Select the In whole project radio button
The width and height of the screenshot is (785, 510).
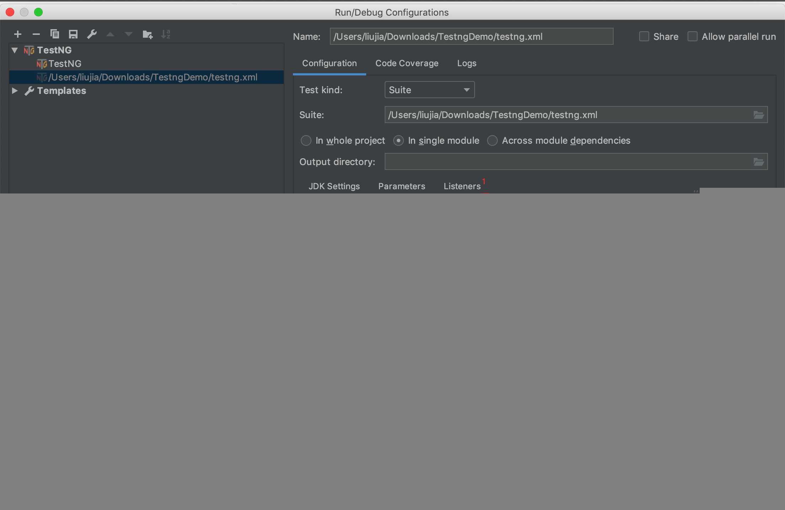305,140
